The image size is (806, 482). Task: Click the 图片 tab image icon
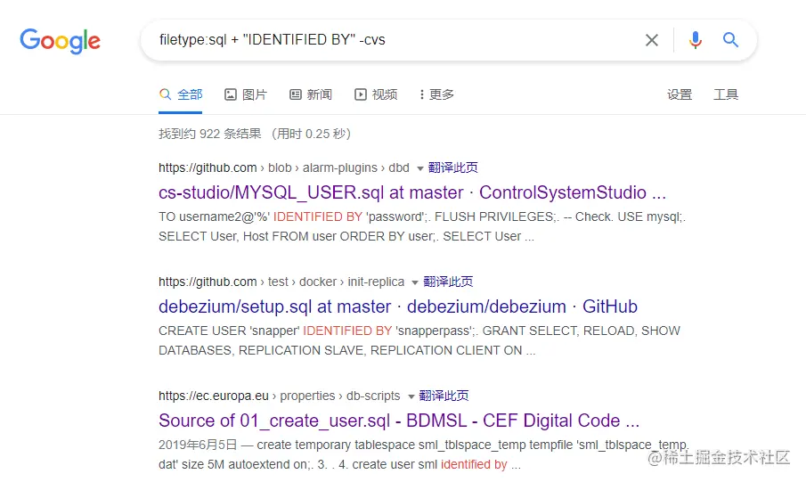pos(231,94)
